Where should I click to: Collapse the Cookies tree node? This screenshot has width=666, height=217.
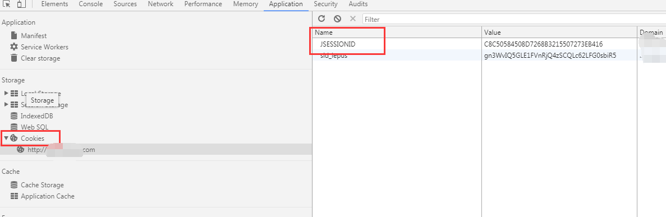[6, 138]
